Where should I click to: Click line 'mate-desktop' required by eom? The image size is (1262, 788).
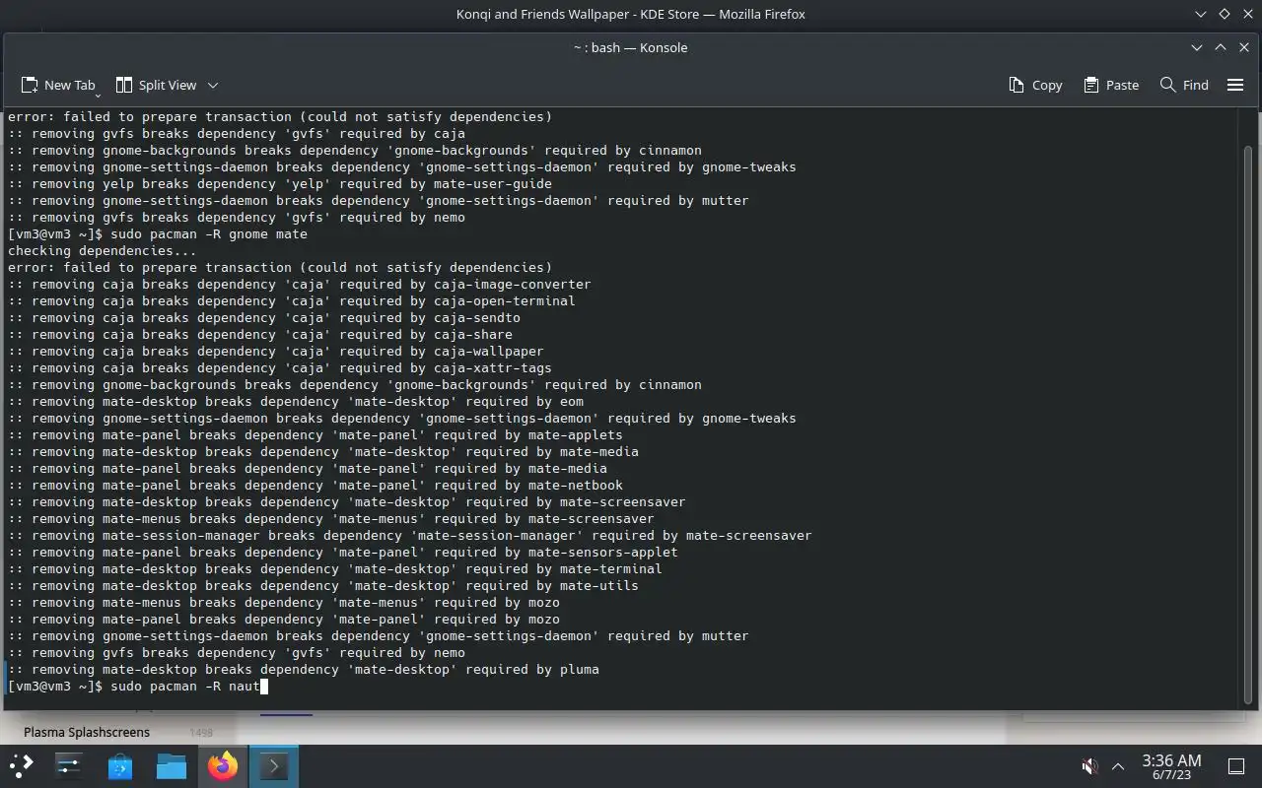296,401
